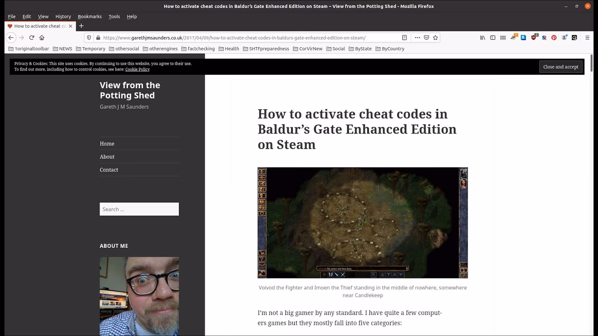Open the Tools menu
Image resolution: width=598 pixels, height=336 pixels.
click(x=114, y=16)
